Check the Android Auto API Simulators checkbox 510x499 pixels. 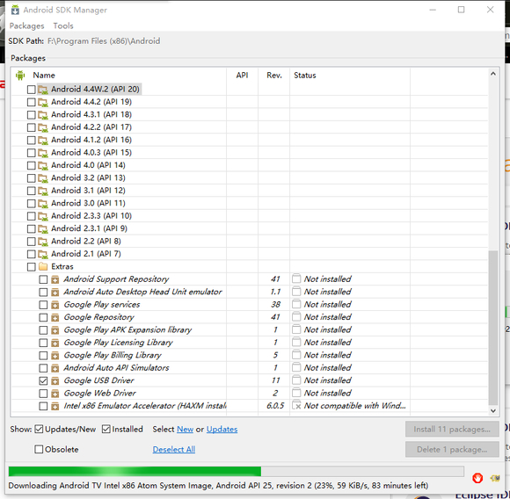43,368
